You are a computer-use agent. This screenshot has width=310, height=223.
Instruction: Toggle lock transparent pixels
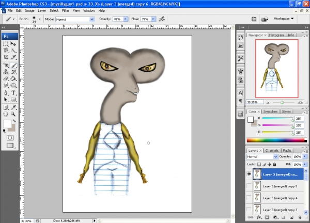259,164
